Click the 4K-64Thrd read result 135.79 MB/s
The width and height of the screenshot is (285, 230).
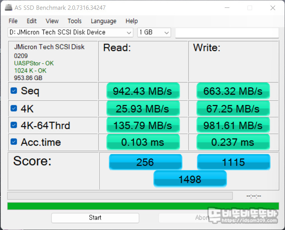[x=143, y=125]
